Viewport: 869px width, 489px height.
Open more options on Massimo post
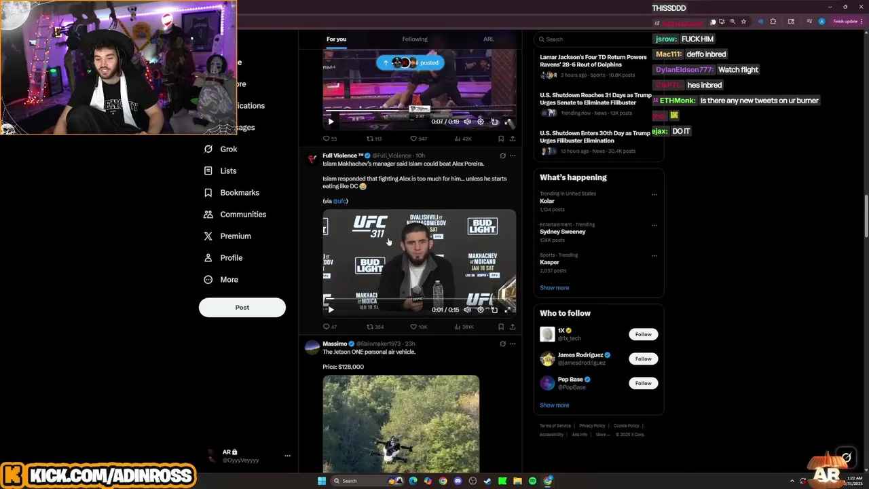coord(513,344)
